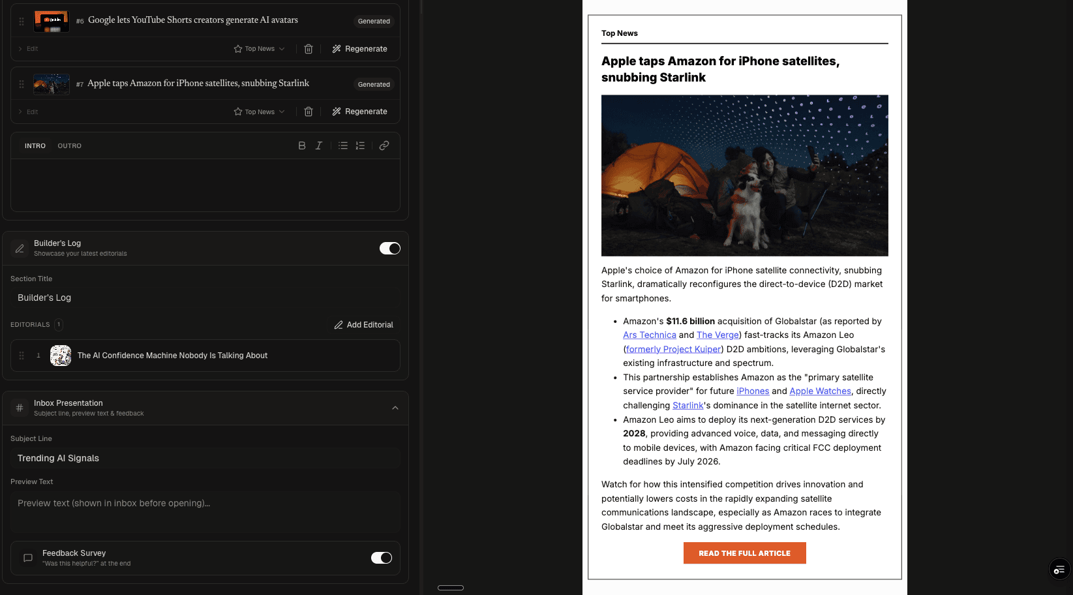The height and width of the screenshot is (595, 1073).
Task: Click the Bold formatting icon
Action: coord(301,145)
